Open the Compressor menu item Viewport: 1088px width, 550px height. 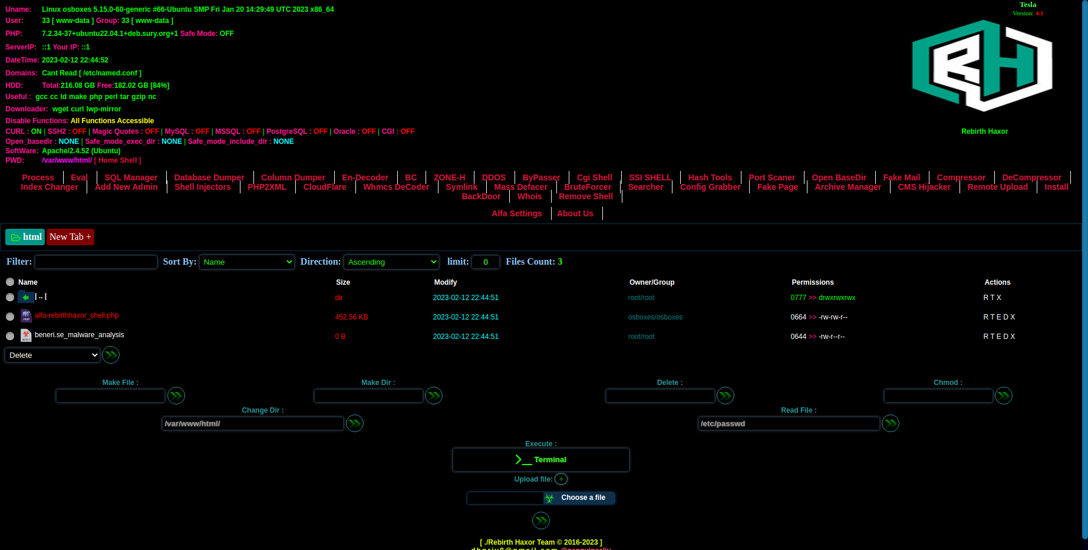click(961, 177)
